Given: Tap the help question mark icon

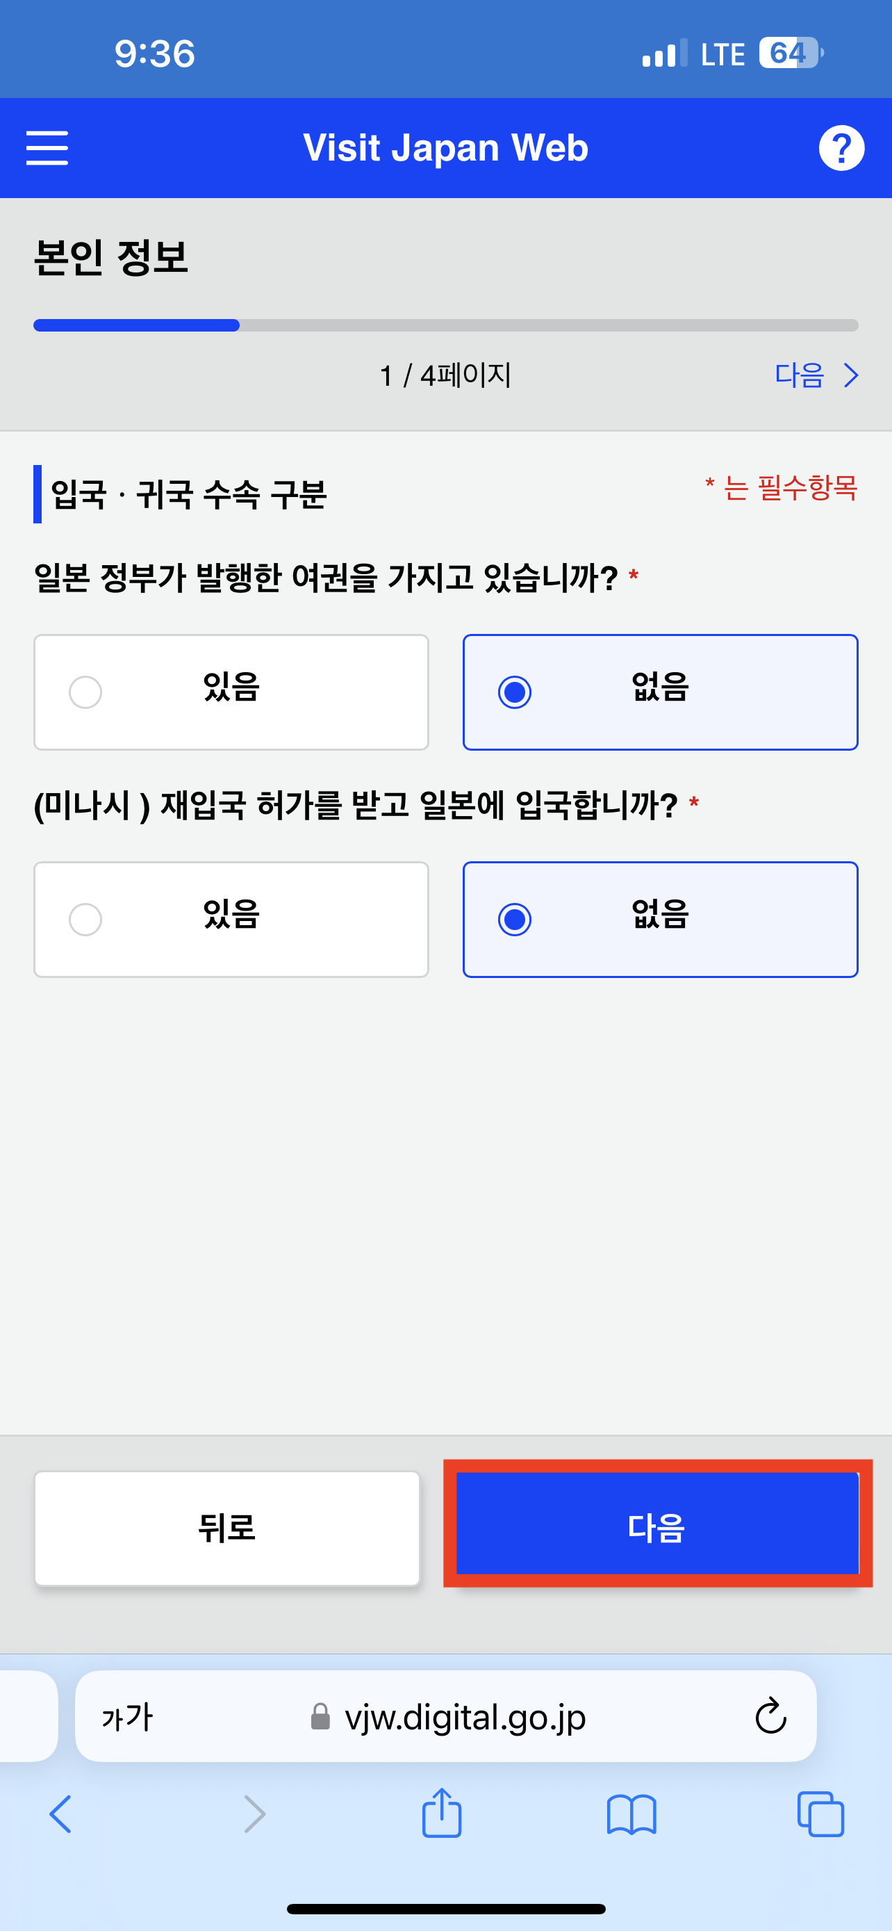Looking at the screenshot, I should (841, 147).
